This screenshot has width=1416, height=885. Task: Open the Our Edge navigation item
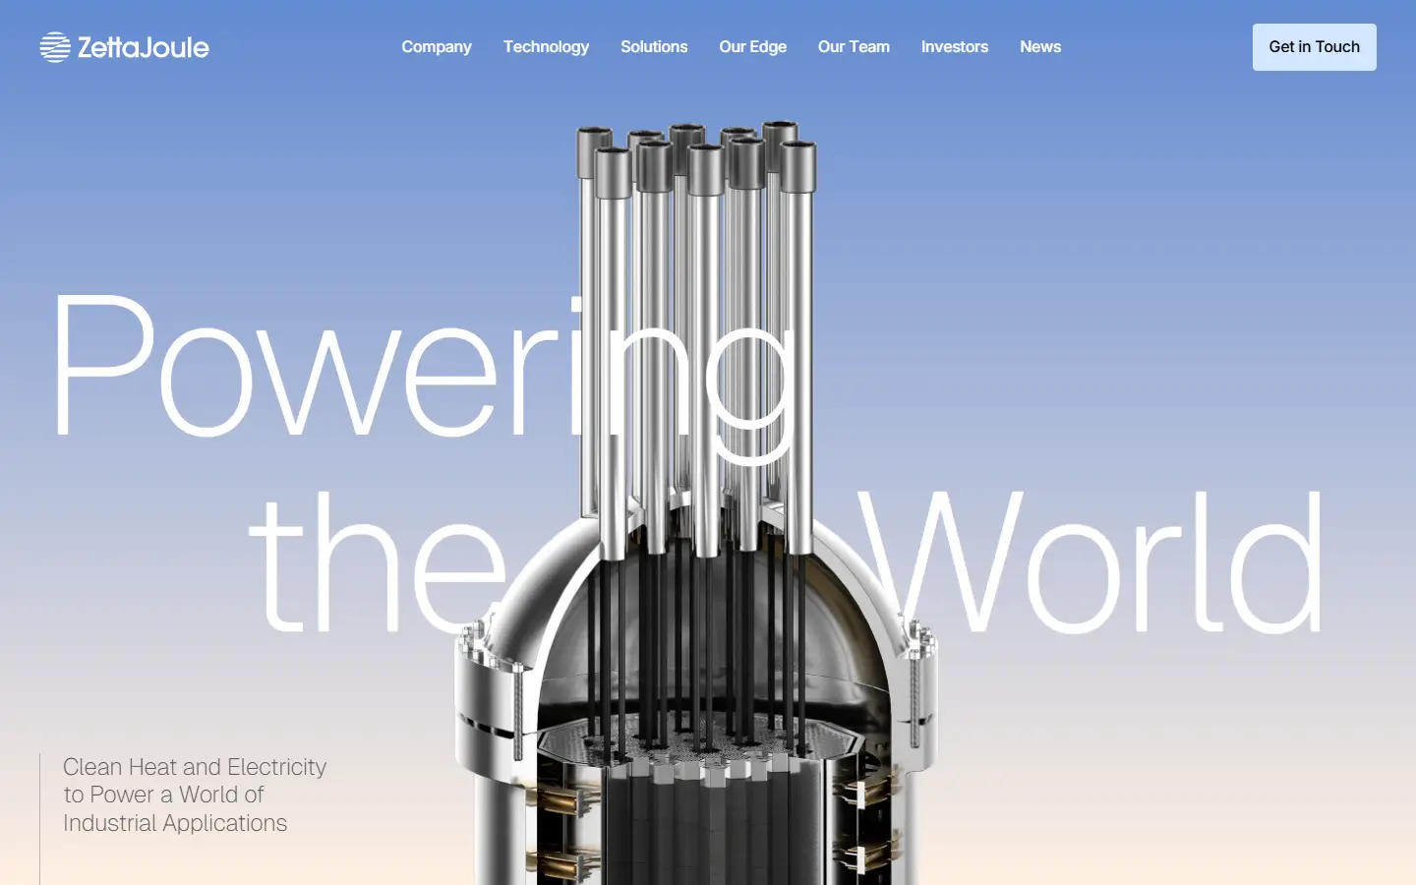752,47
